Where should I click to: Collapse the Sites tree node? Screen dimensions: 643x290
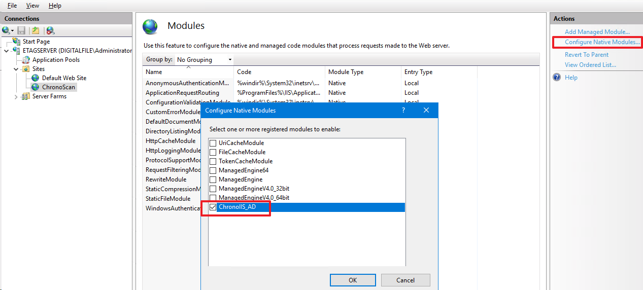point(16,69)
